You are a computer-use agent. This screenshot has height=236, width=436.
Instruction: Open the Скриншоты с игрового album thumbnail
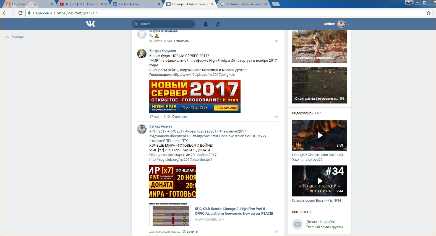pyautogui.click(x=320, y=85)
